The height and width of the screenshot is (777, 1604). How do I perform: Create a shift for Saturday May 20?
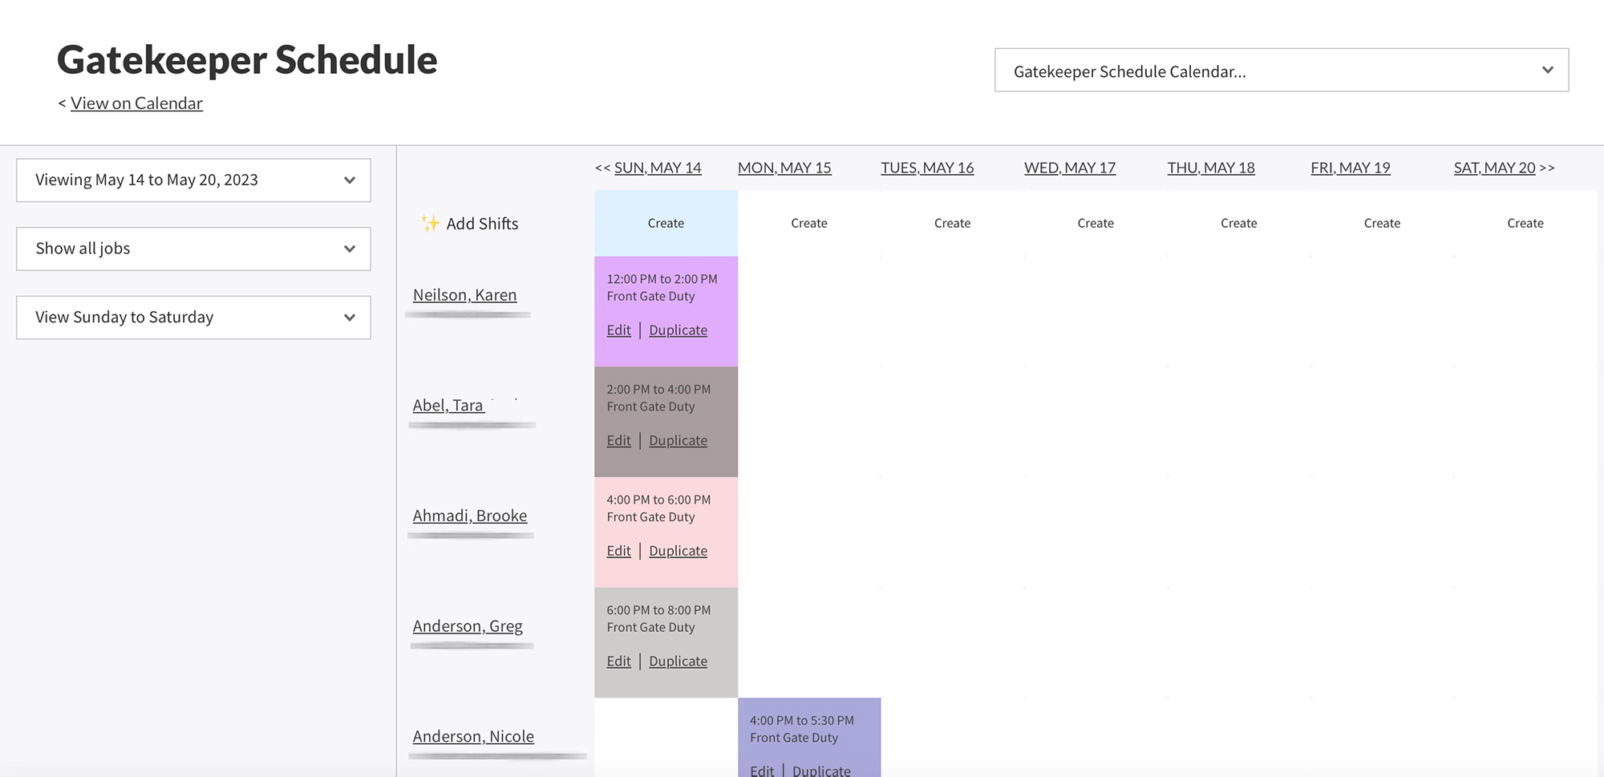pos(1525,224)
